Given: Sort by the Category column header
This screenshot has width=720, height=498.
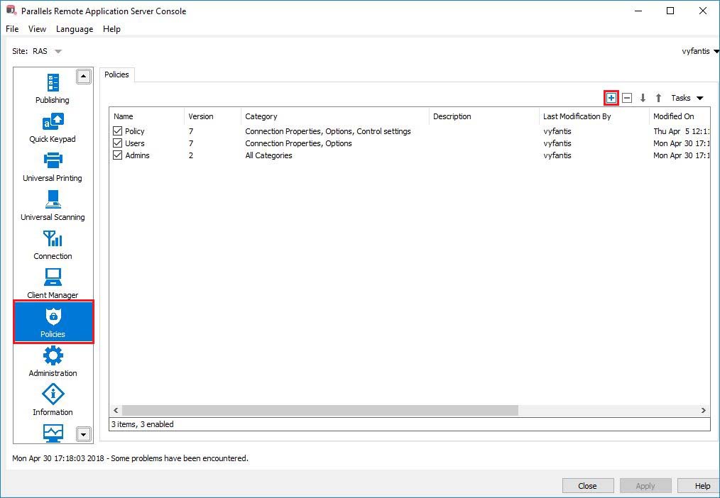Looking at the screenshot, I should (334, 116).
